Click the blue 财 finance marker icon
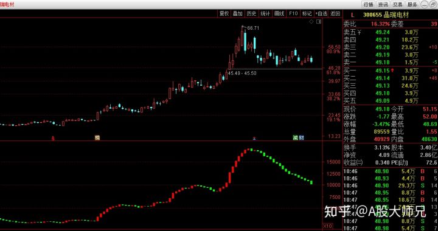Screen dimensions: 438x231 (301, 137)
